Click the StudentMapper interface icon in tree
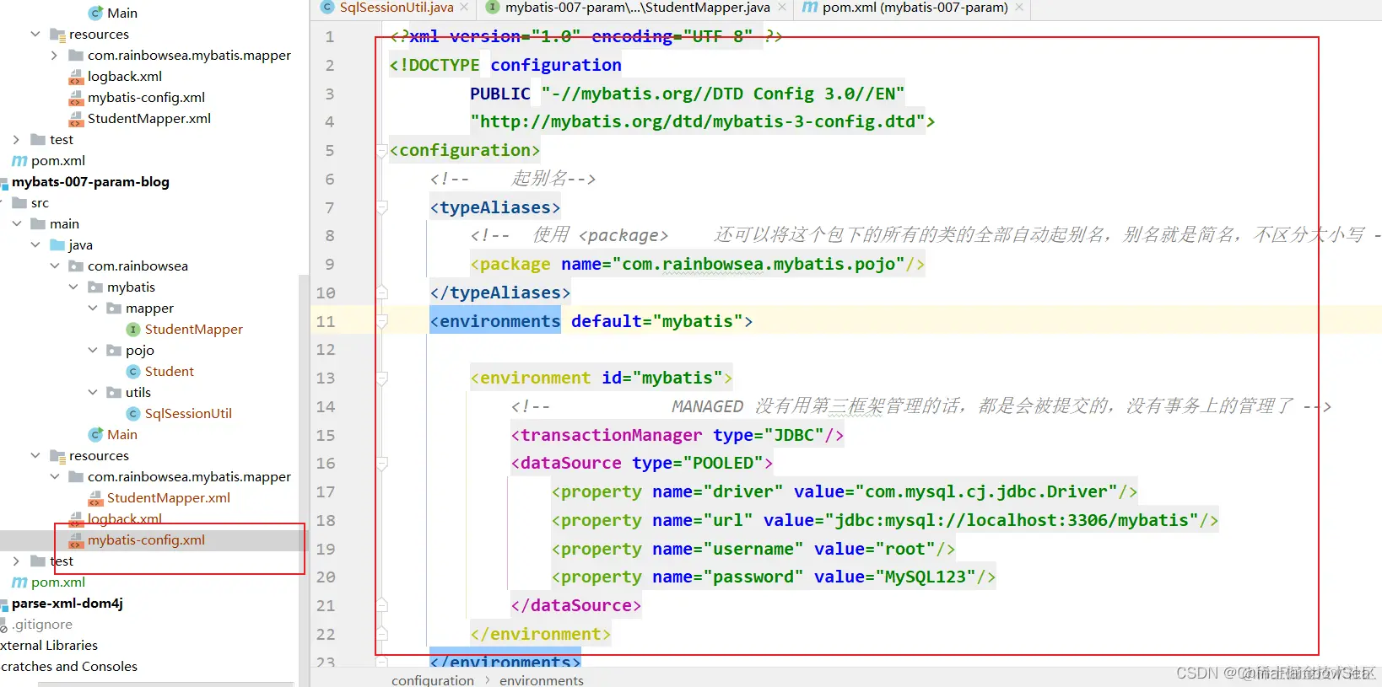1382x687 pixels. 133,329
